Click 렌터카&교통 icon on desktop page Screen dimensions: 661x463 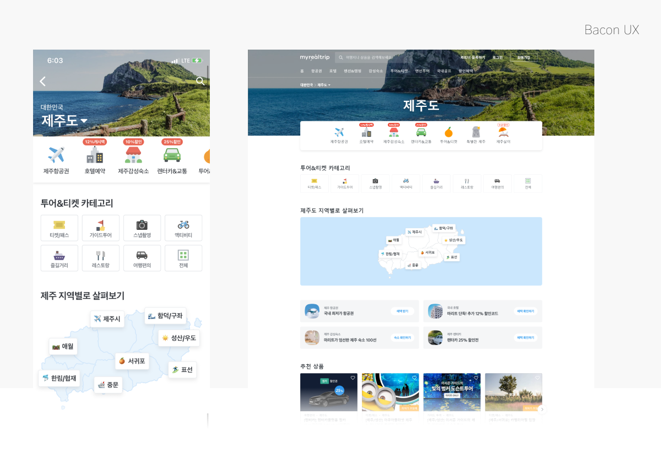tap(421, 132)
